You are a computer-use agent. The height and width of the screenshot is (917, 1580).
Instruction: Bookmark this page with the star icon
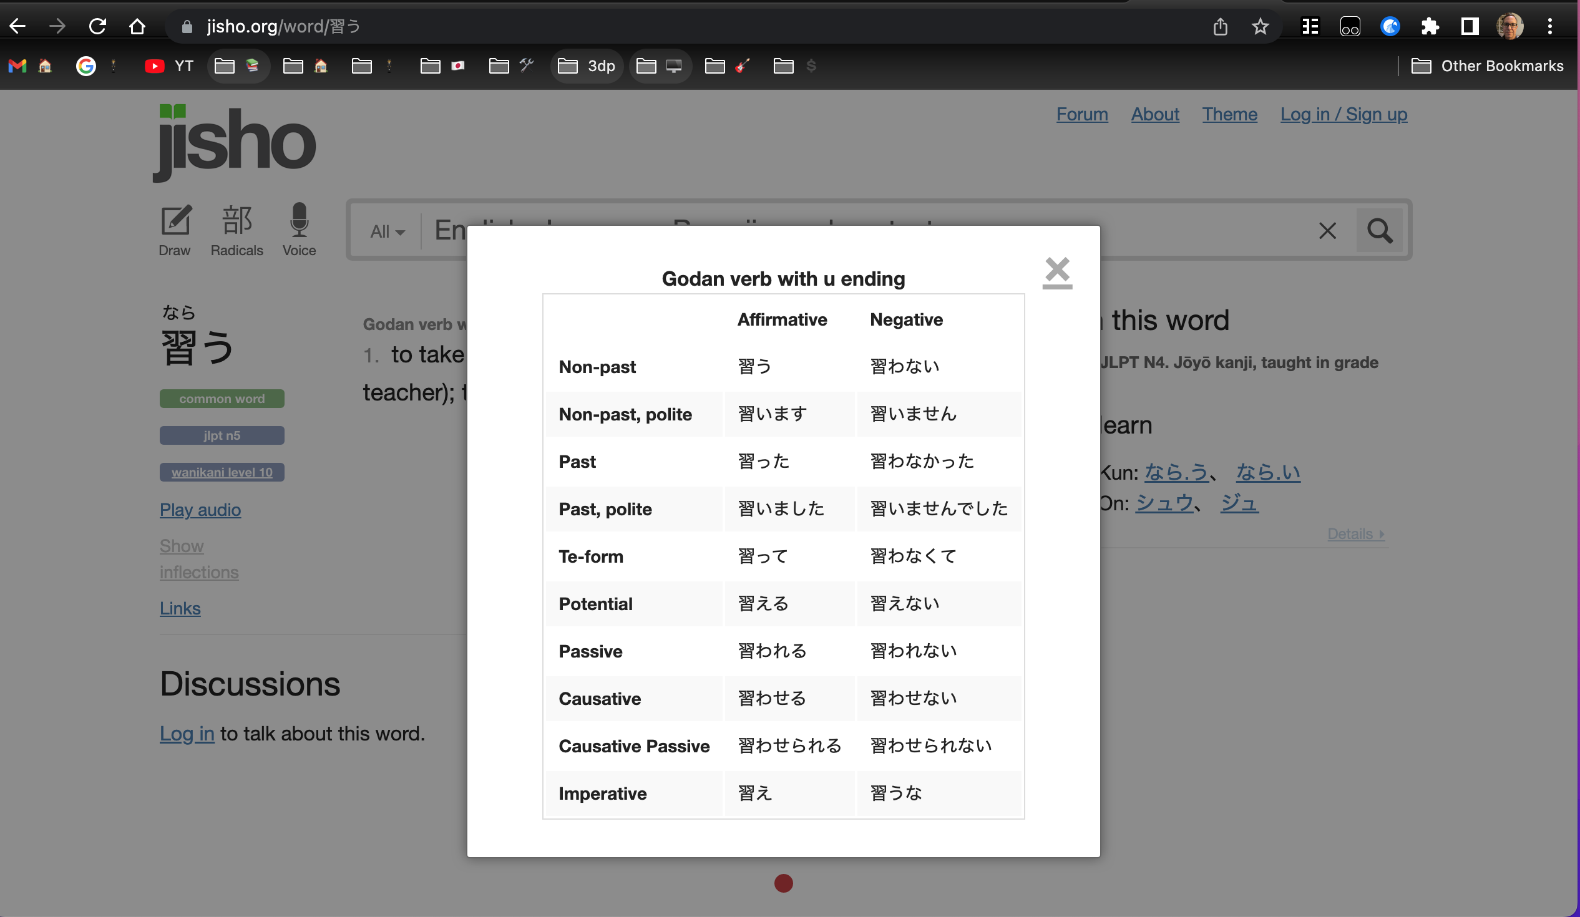point(1260,26)
